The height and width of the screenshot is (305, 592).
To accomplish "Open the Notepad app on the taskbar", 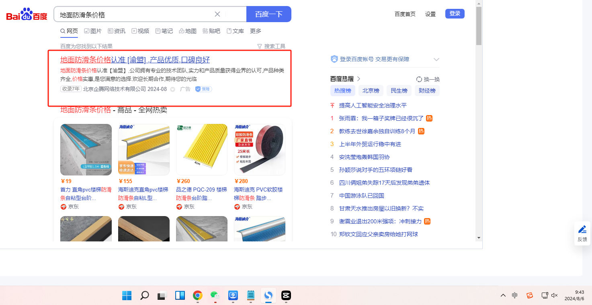I will point(251,295).
